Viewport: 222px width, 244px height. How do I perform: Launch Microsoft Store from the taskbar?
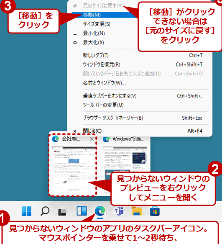coord(155,211)
